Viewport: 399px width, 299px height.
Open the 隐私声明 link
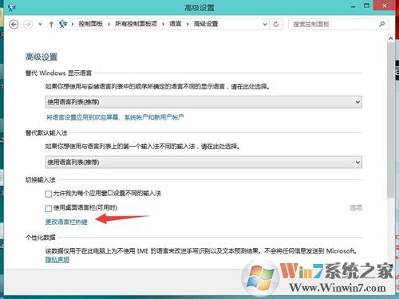pos(57,259)
